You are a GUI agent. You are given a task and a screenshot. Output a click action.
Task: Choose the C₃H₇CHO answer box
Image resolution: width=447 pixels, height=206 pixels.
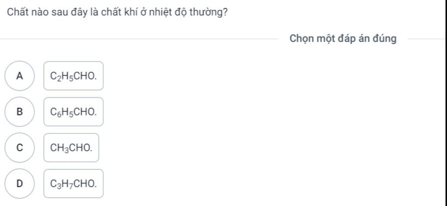(x=73, y=184)
